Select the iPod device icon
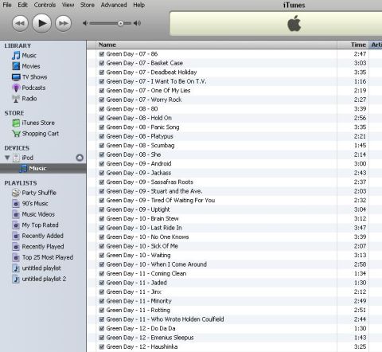Screen dimensions: 382x352 pos(16,158)
